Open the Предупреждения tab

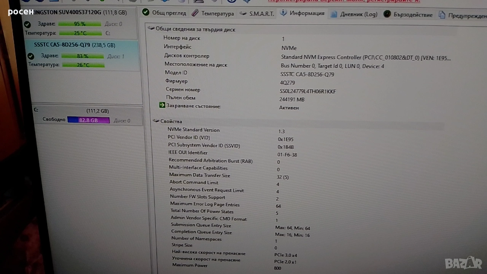(x=462, y=15)
